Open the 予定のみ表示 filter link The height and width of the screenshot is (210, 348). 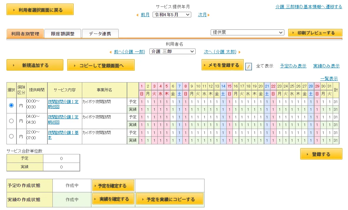point(293,66)
